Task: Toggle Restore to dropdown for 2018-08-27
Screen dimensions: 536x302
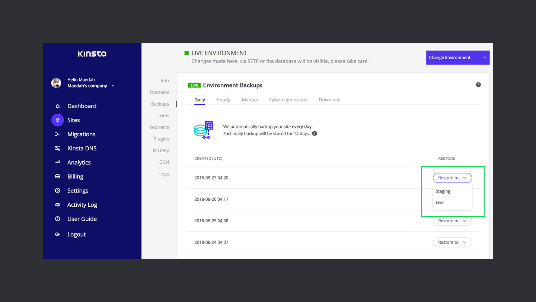Action: (x=452, y=178)
